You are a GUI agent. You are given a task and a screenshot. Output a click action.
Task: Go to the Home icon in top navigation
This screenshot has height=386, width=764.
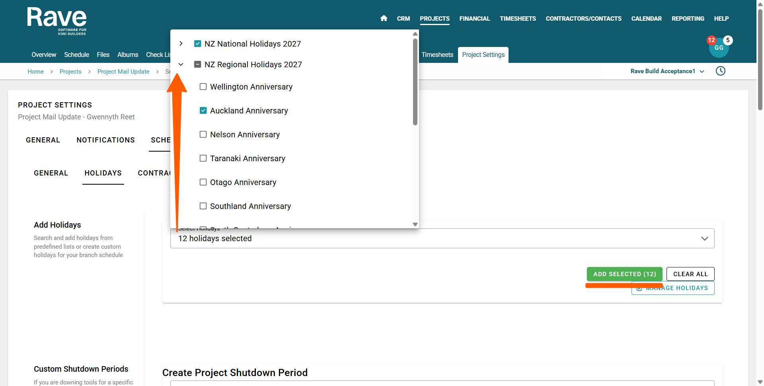[x=384, y=18]
